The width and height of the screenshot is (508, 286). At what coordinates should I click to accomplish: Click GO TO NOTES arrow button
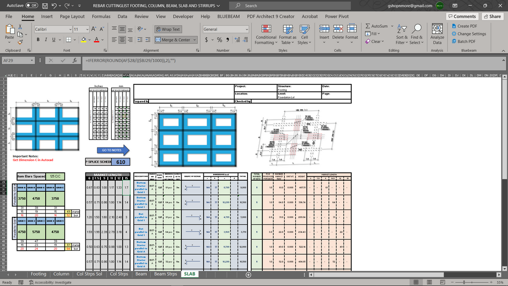[113, 150]
